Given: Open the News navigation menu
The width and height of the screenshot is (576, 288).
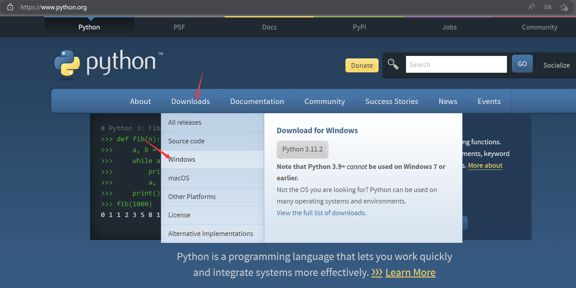Looking at the screenshot, I should point(448,101).
